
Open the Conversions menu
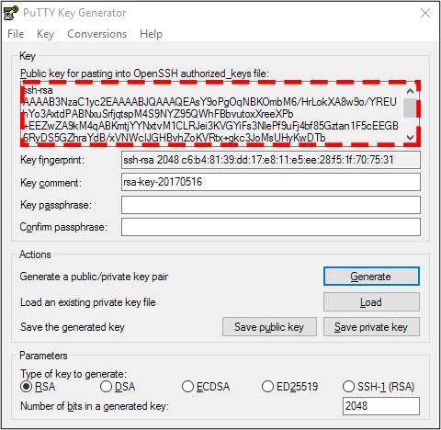coord(96,34)
